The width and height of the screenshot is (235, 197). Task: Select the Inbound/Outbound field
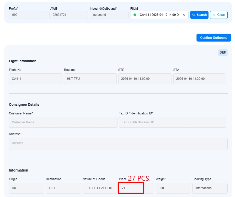(109, 15)
